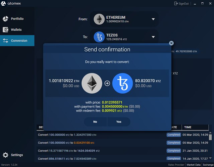Select row Convert 100 XTZ to 0.03429100 BTC
Viewport: 214px width, 167px height.
pos(123,143)
